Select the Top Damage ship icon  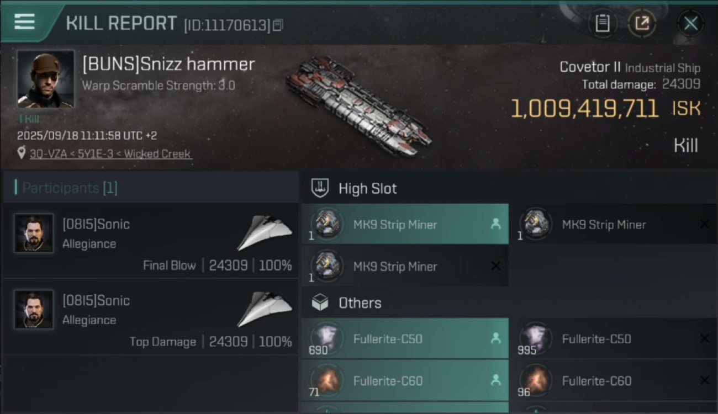265,309
